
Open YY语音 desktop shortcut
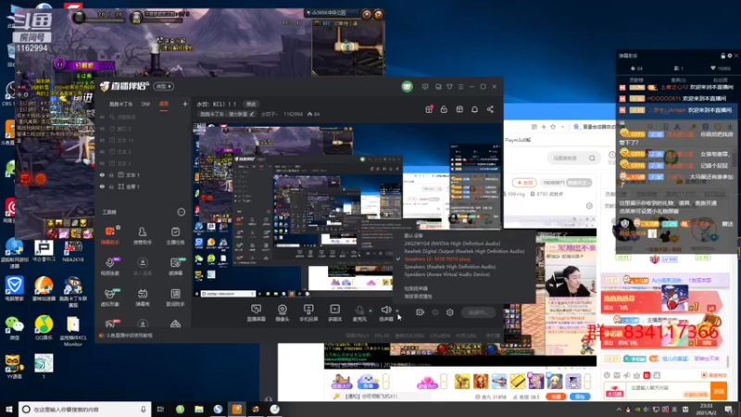[x=14, y=366]
